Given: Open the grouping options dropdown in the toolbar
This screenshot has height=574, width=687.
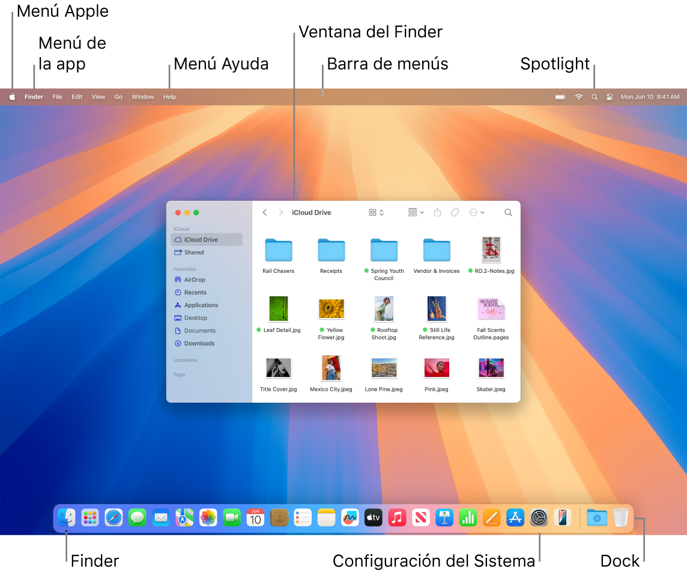Looking at the screenshot, I should tap(416, 212).
